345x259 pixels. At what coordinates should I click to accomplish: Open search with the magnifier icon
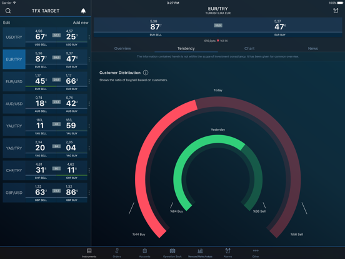(x=8, y=11)
